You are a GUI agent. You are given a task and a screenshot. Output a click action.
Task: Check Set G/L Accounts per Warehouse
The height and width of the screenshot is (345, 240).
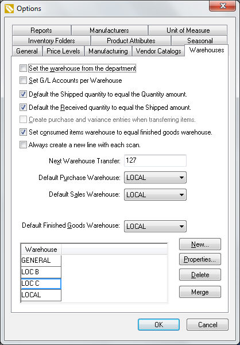[x=23, y=80]
